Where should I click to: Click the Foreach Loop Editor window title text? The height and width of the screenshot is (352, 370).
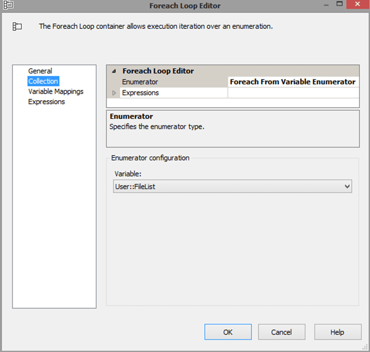[x=185, y=6]
